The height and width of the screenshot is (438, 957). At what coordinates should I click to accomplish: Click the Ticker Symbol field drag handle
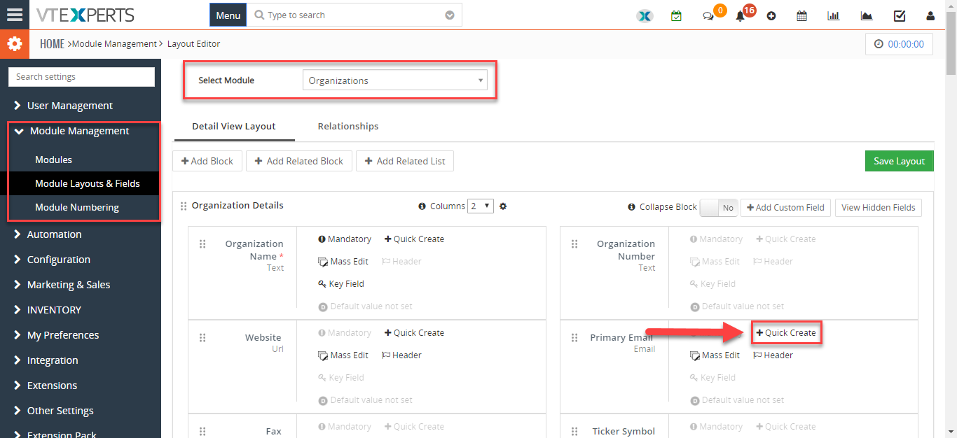pyautogui.click(x=574, y=431)
